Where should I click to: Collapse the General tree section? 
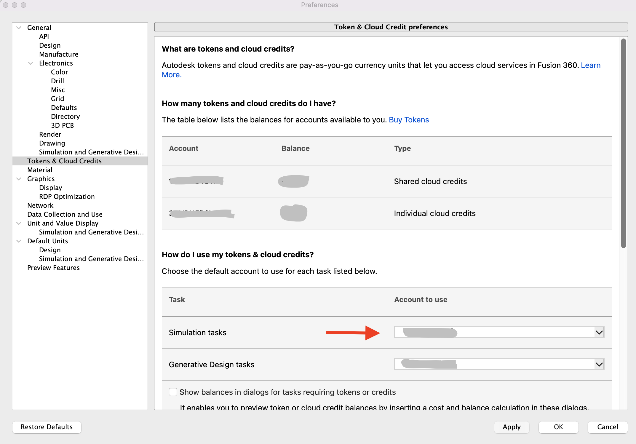tap(19, 28)
